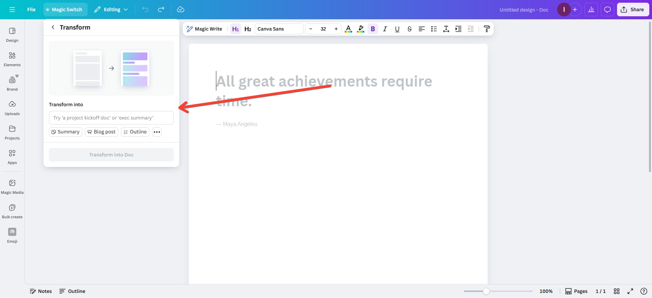
Task: Undo the last action
Action: pyautogui.click(x=145, y=10)
